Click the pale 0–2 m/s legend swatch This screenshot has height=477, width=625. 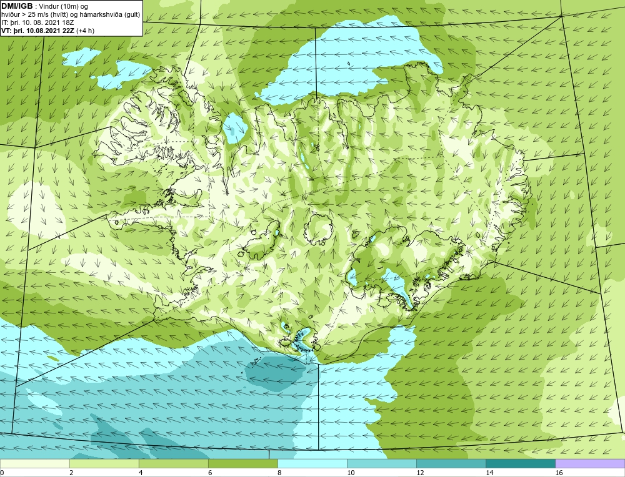pos(34,463)
